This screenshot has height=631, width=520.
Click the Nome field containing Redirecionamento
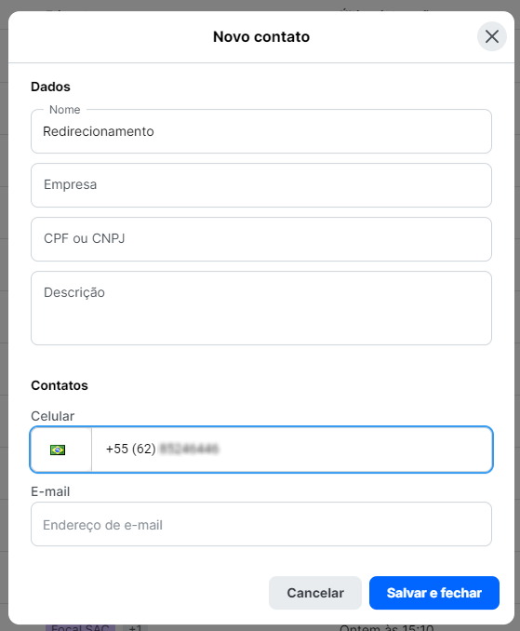261,131
